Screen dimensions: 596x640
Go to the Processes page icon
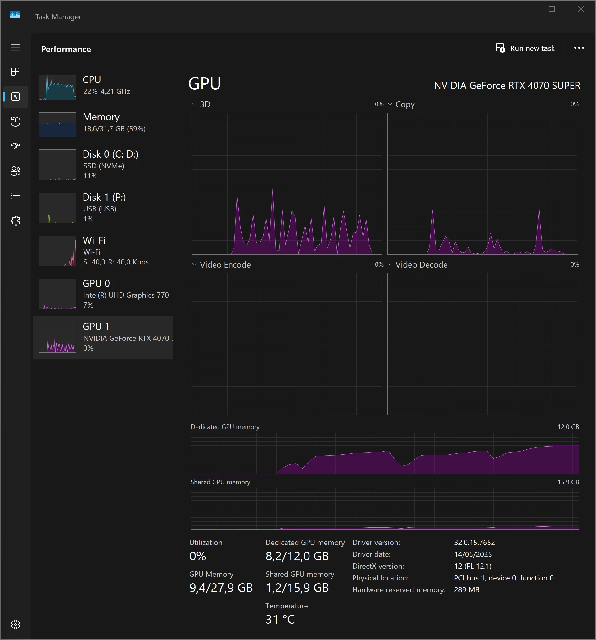(16, 71)
